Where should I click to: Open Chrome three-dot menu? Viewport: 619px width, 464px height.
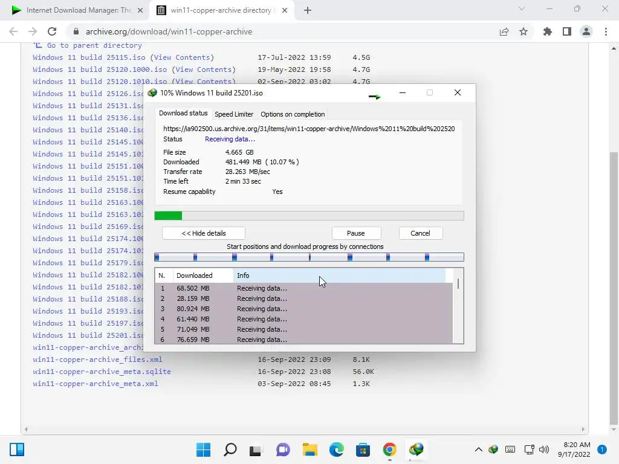(x=606, y=31)
